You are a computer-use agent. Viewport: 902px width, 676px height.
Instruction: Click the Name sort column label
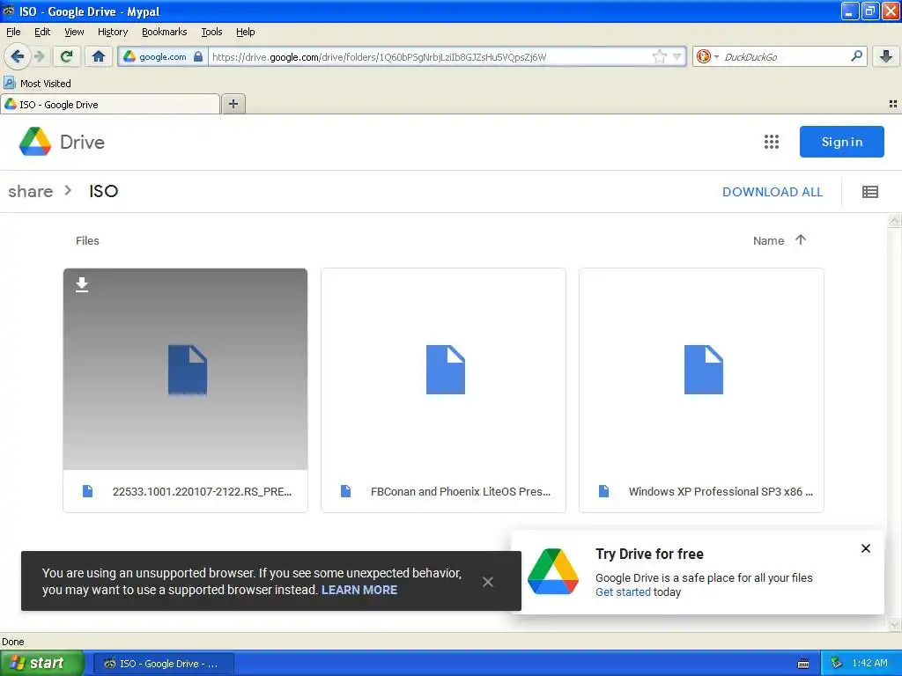pos(768,241)
